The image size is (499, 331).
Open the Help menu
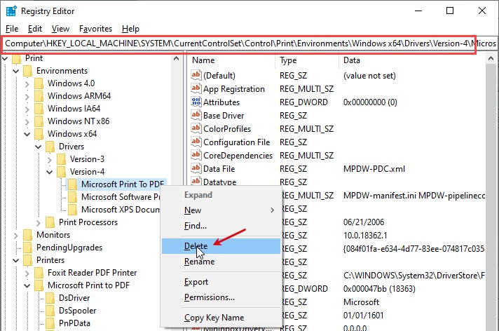[130, 29]
